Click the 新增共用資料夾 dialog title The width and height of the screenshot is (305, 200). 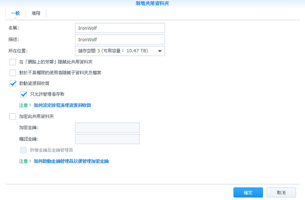(x=152, y=3)
